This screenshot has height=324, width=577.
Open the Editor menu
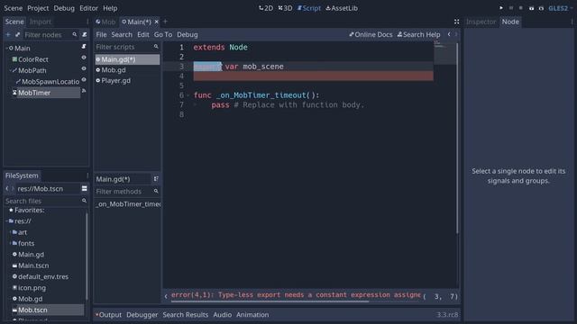click(x=88, y=8)
